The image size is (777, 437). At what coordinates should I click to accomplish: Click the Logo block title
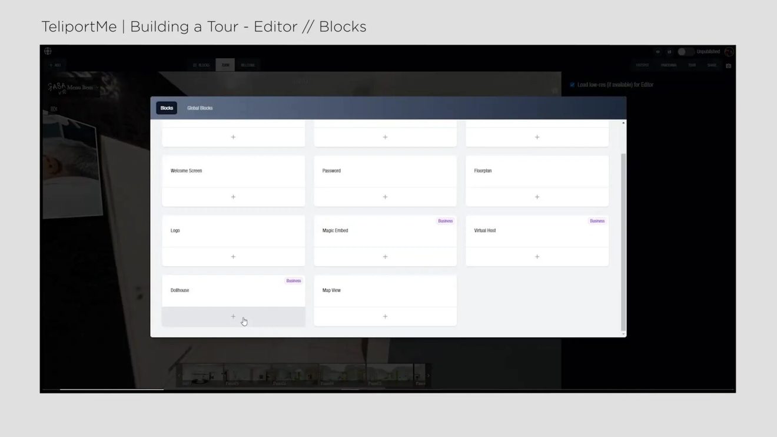pyautogui.click(x=175, y=230)
